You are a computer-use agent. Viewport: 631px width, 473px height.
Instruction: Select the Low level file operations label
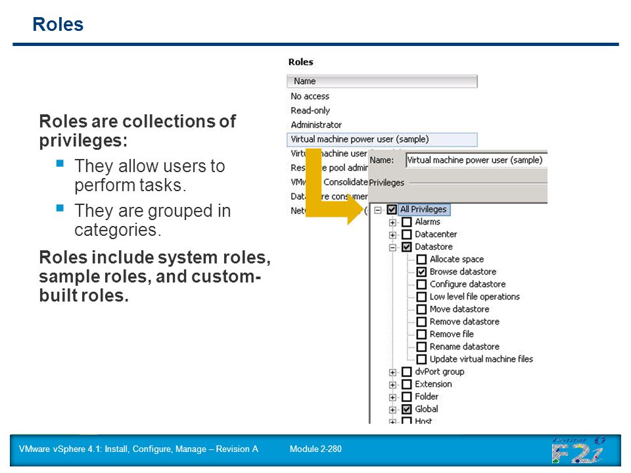point(475,297)
